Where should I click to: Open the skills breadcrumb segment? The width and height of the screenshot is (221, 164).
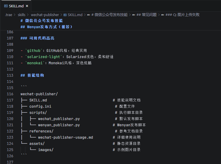(22, 15)
